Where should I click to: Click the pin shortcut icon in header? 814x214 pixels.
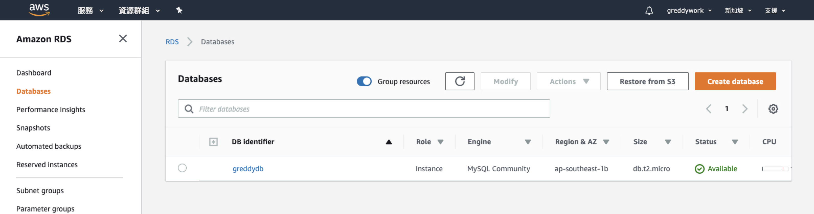[179, 10]
